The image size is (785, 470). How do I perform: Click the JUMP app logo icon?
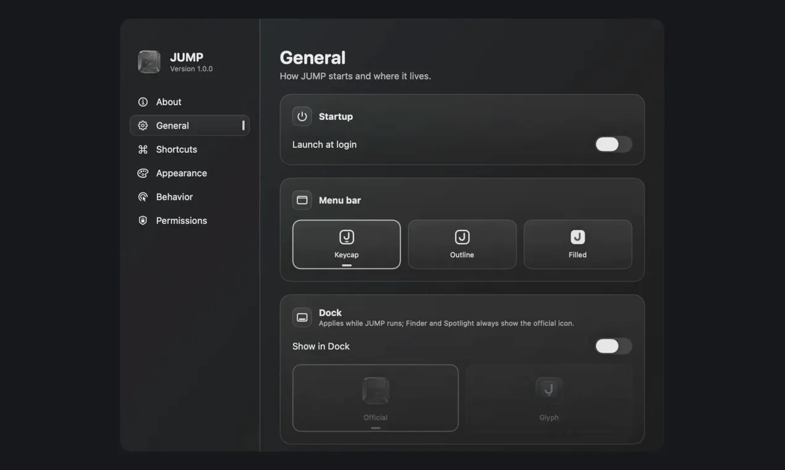point(149,62)
